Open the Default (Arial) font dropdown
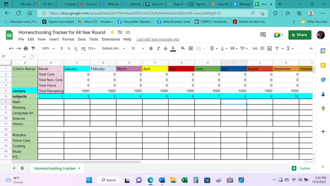 tap(113, 48)
